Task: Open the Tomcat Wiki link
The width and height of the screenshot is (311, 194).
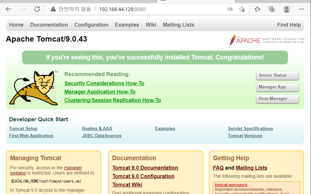Action: pos(127,185)
